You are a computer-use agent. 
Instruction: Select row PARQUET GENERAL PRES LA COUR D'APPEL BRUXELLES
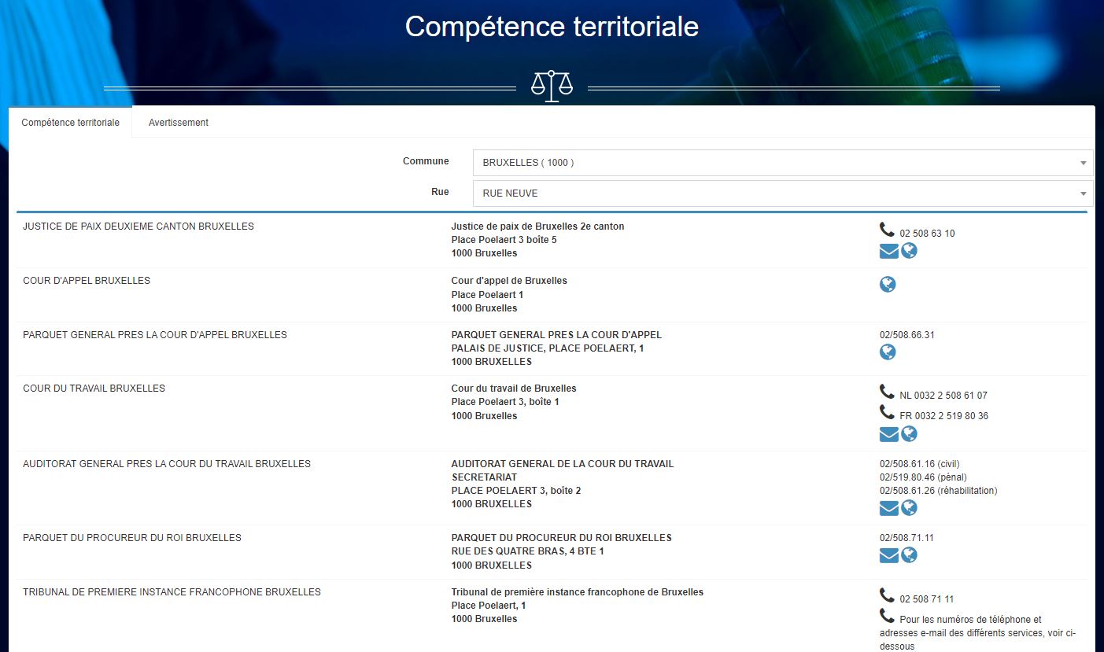tap(155, 335)
